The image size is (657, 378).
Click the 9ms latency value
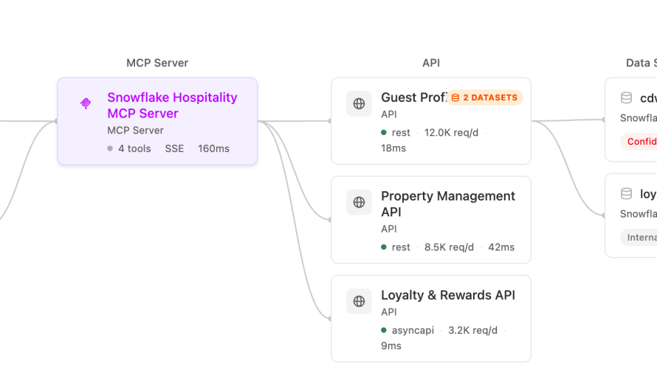[391, 346]
